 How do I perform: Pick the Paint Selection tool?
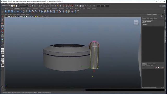coord(2,23)
